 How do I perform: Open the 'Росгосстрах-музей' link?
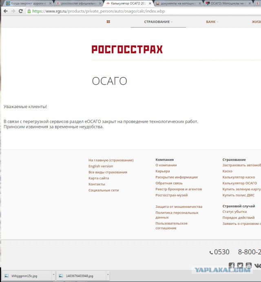pyautogui.click(x=172, y=195)
